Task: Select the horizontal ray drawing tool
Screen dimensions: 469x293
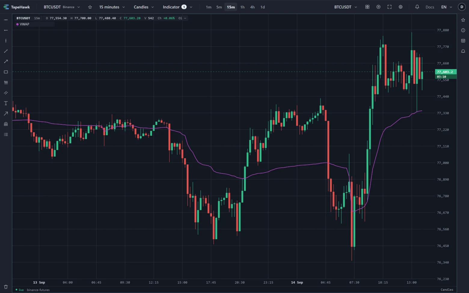Action: coord(6,30)
